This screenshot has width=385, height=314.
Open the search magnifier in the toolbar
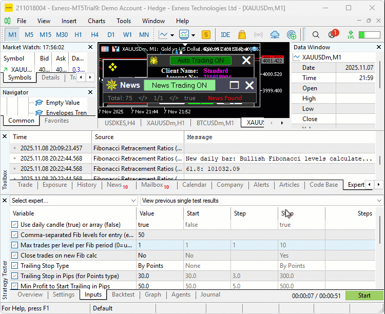(x=316, y=35)
